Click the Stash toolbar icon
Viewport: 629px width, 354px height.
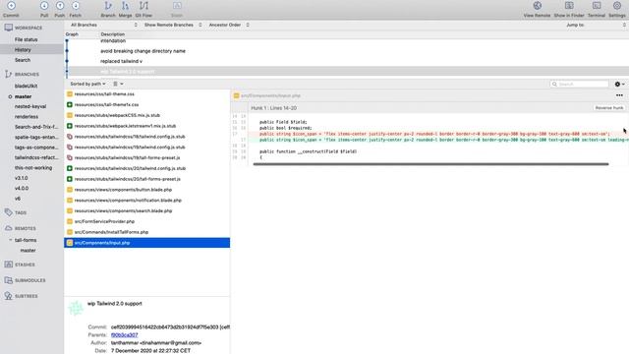click(x=177, y=6)
